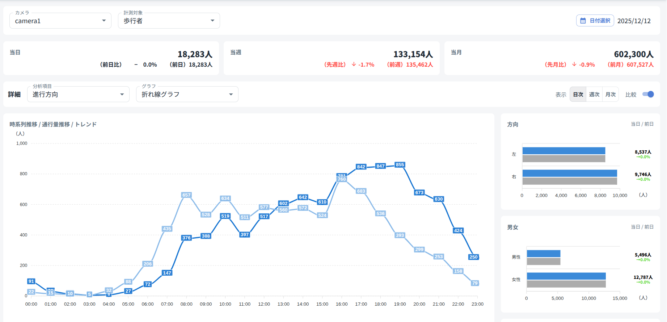Click the 女性 value 12,787人
Screen dimensions: 667x322
(x=643, y=277)
